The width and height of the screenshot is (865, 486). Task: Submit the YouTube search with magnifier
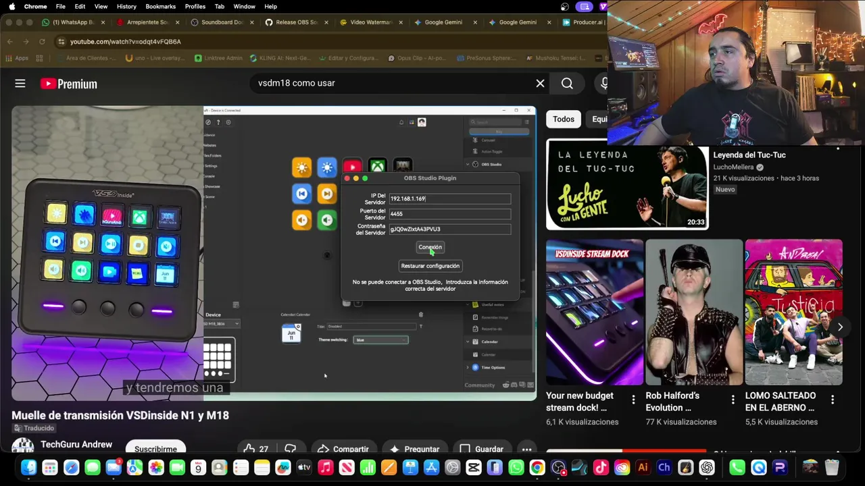(567, 83)
